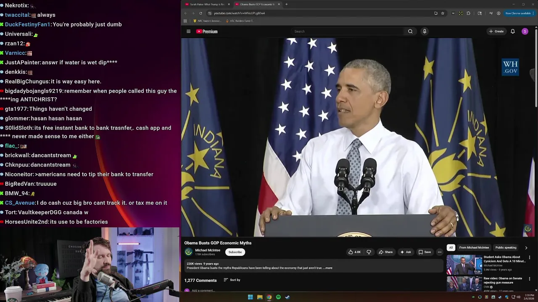
Task: Click the 230K views 9 years ago text
Action: coord(203,264)
